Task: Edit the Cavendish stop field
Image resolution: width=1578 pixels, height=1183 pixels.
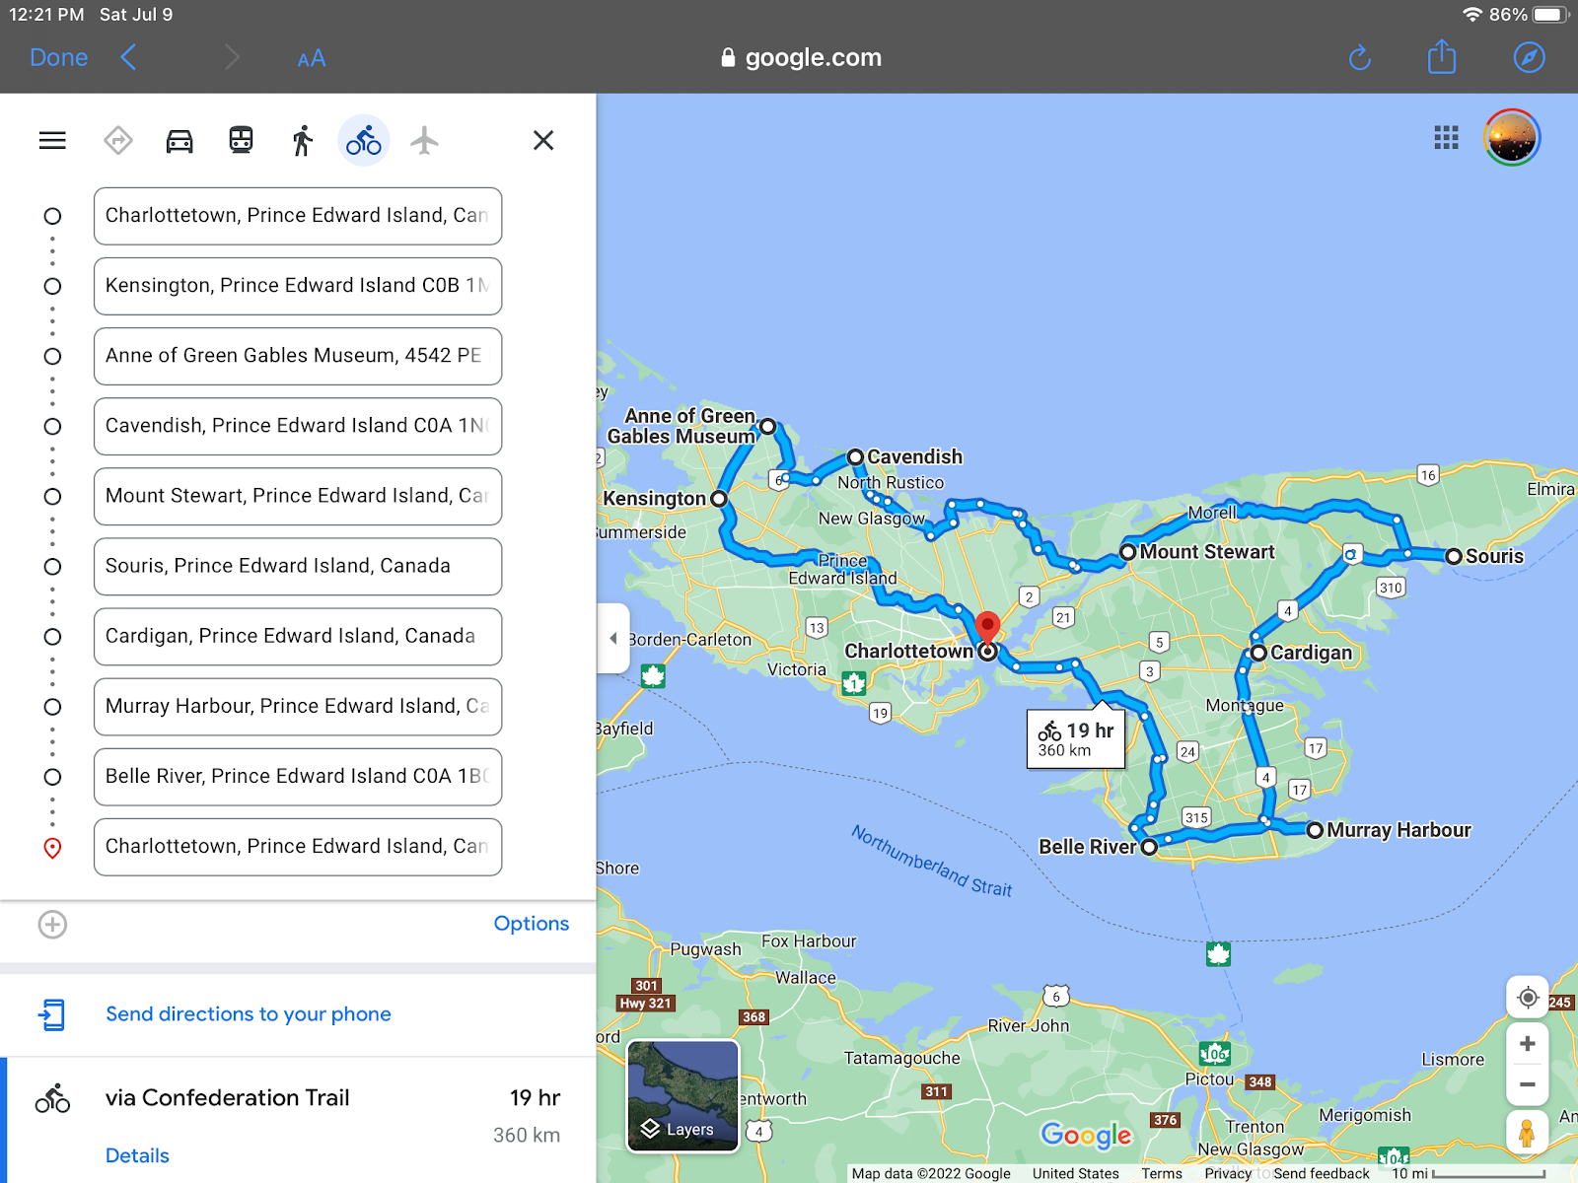Action: click(298, 426)
